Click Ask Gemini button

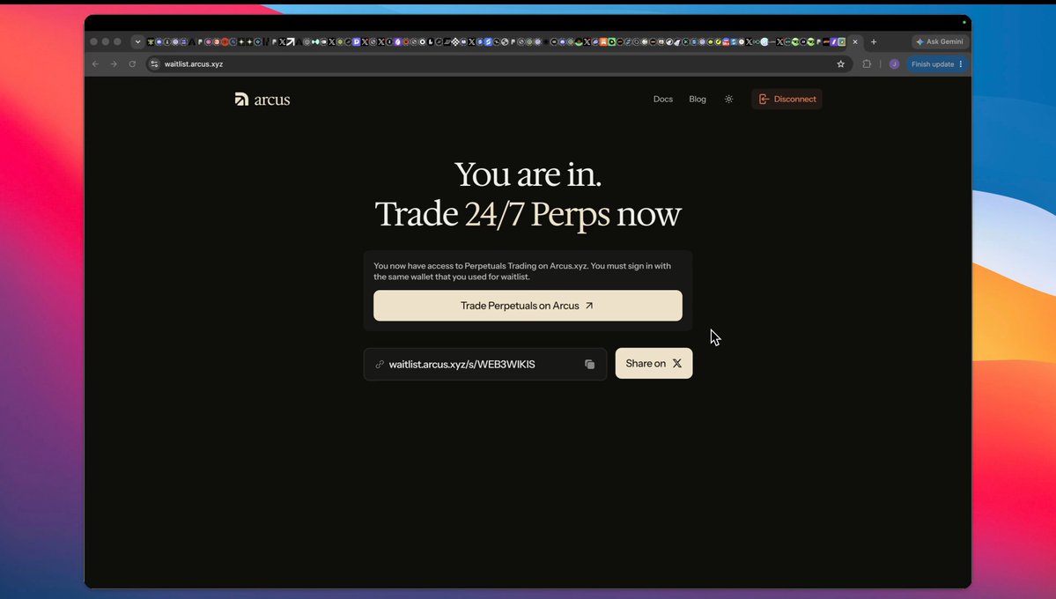tap(940, 41)
